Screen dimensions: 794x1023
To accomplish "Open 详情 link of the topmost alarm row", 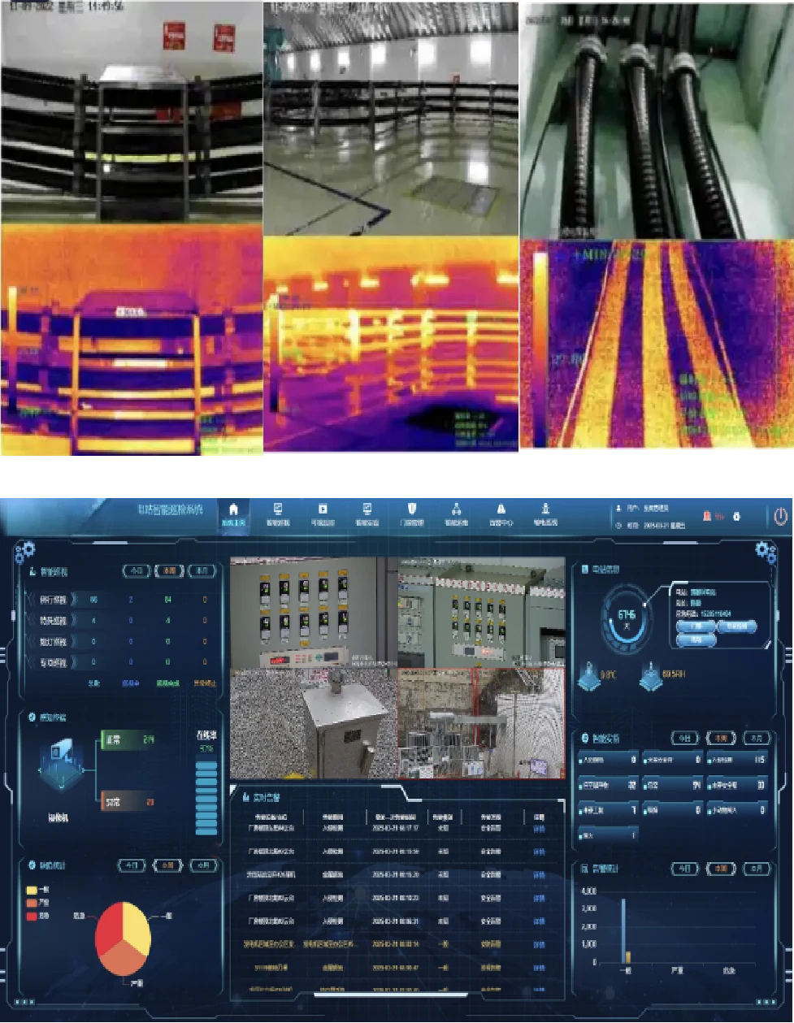I will pyautogui.click(x=539, y=829).
